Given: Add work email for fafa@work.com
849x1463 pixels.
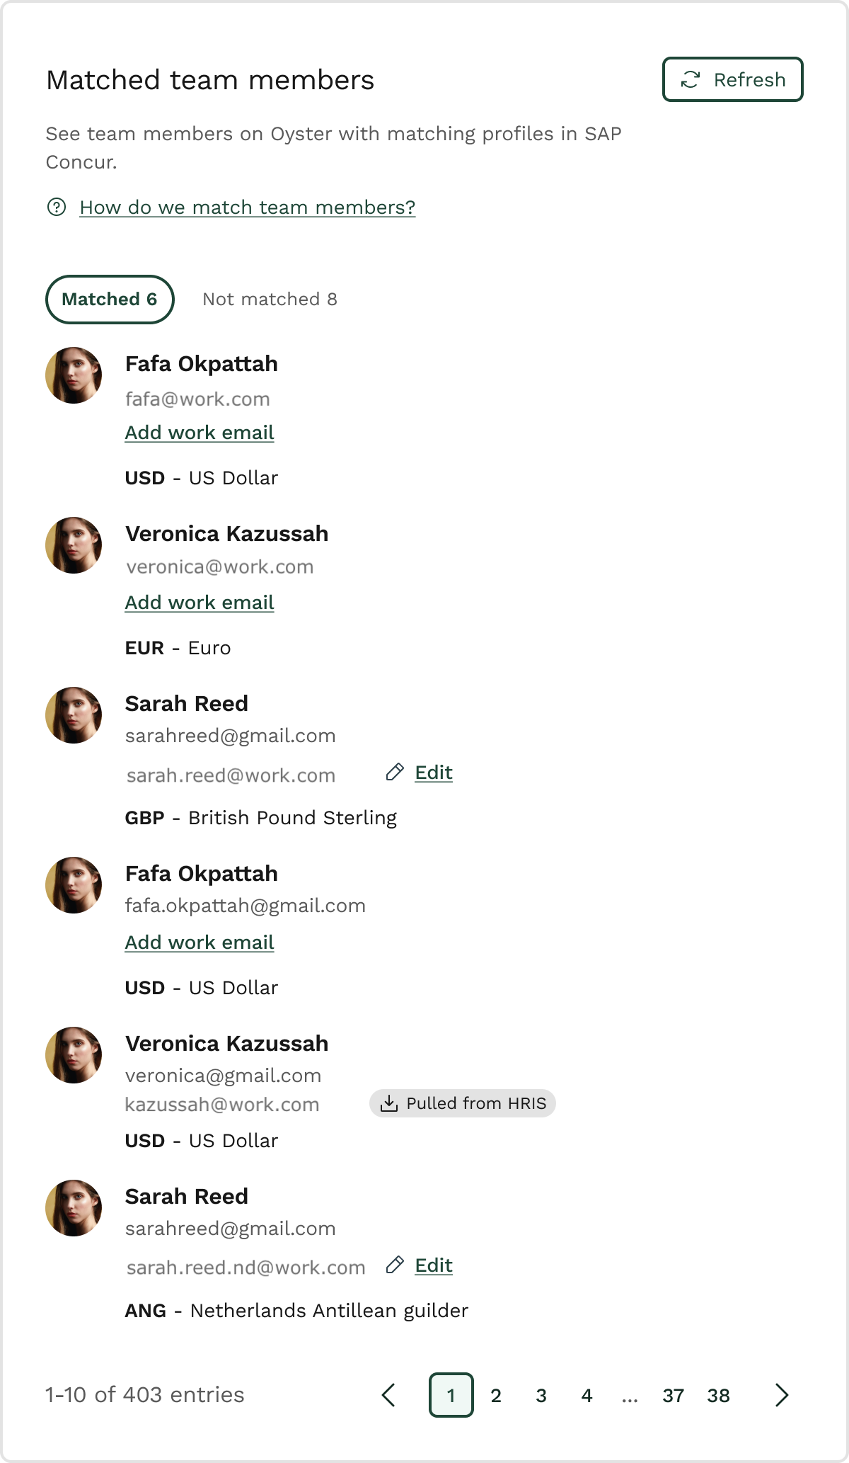Looking at the screenshot, I should (199, 433).
